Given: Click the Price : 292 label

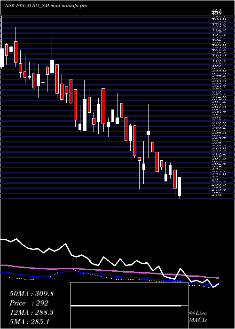Looking at the screenshot, I should pyautogui.click(x=29, y=303).
